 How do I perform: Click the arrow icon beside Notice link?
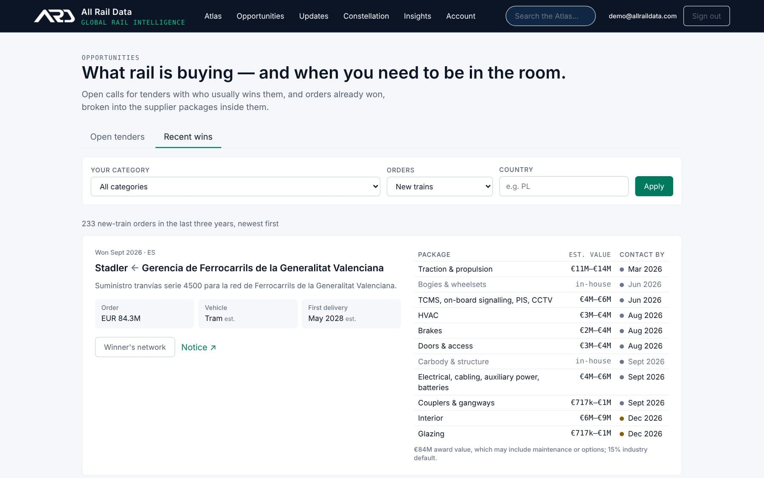click(213, 348)
